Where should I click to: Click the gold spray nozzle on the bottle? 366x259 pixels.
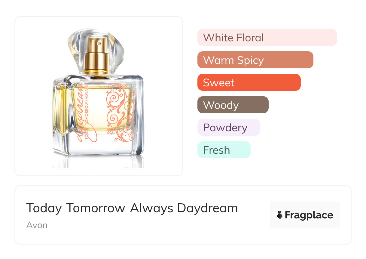click(96, 55)
